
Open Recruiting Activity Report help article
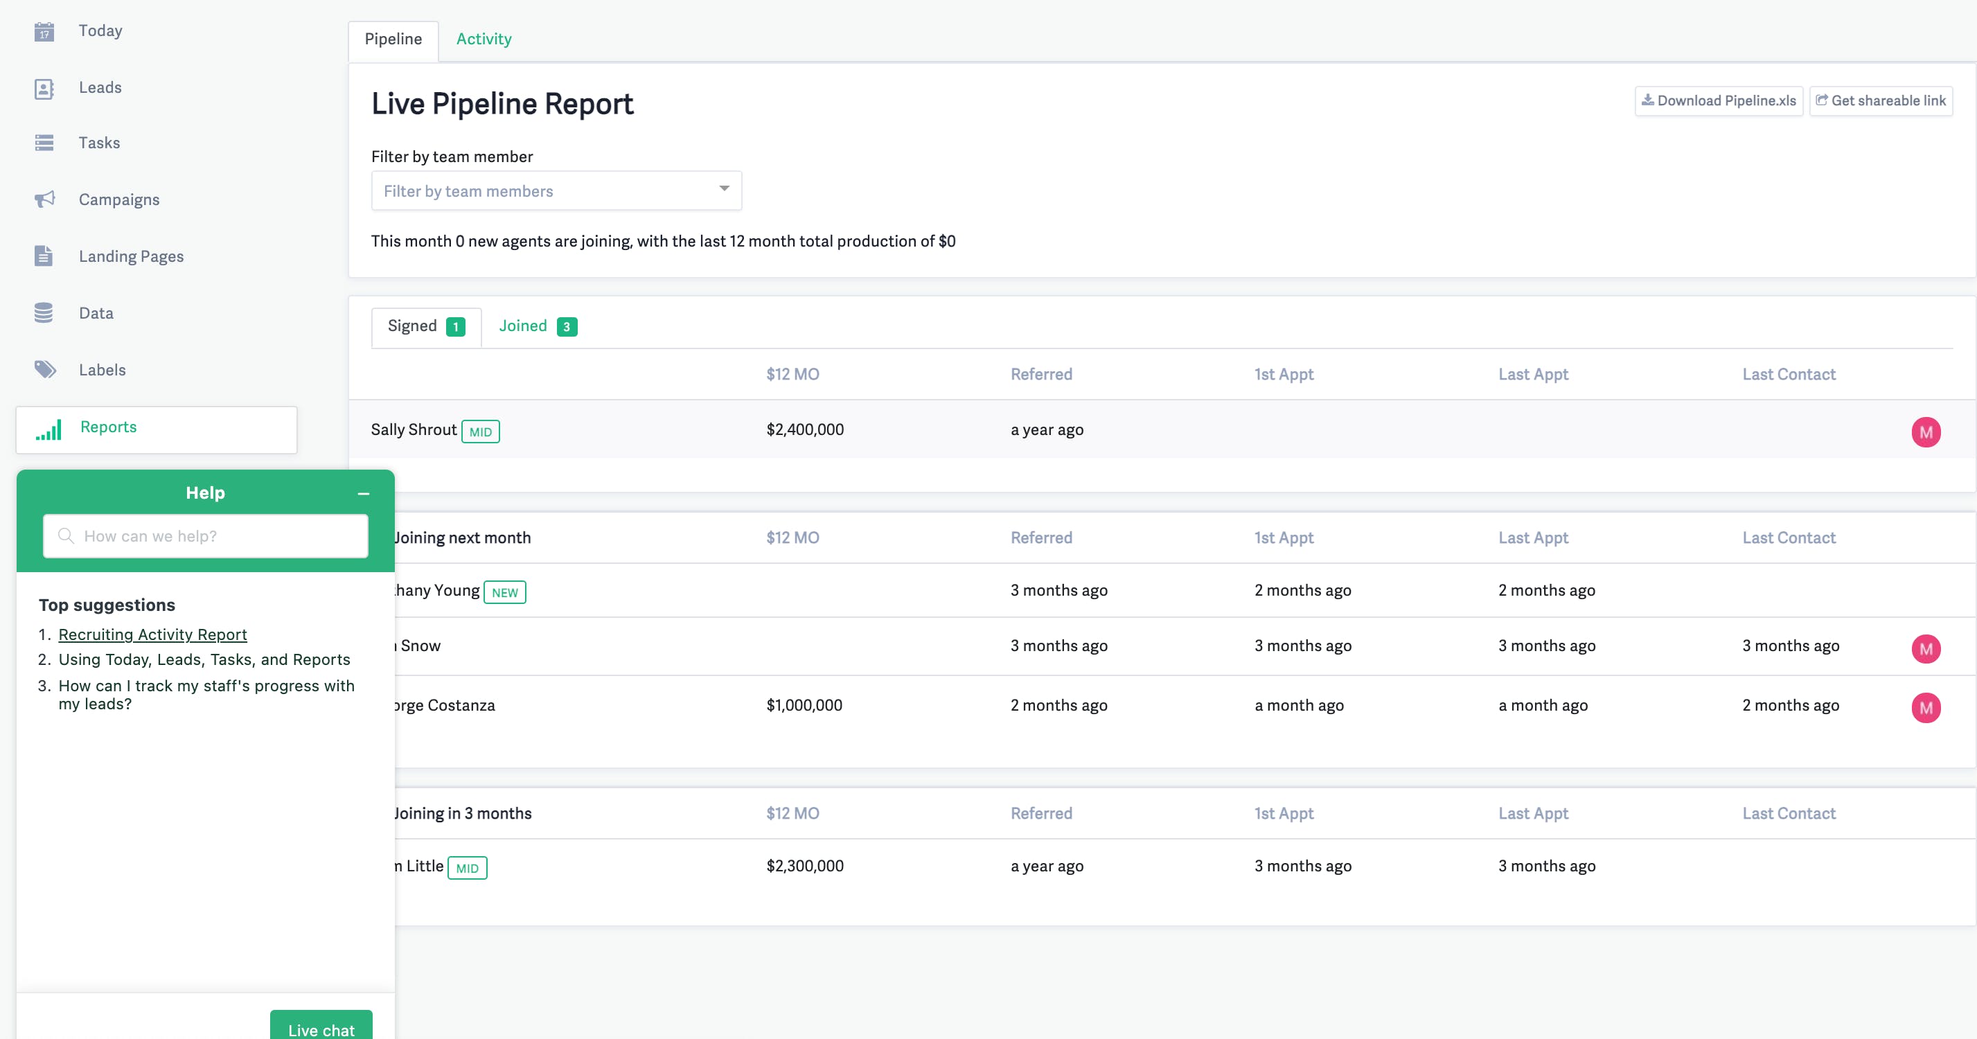(x=152, y=634)
